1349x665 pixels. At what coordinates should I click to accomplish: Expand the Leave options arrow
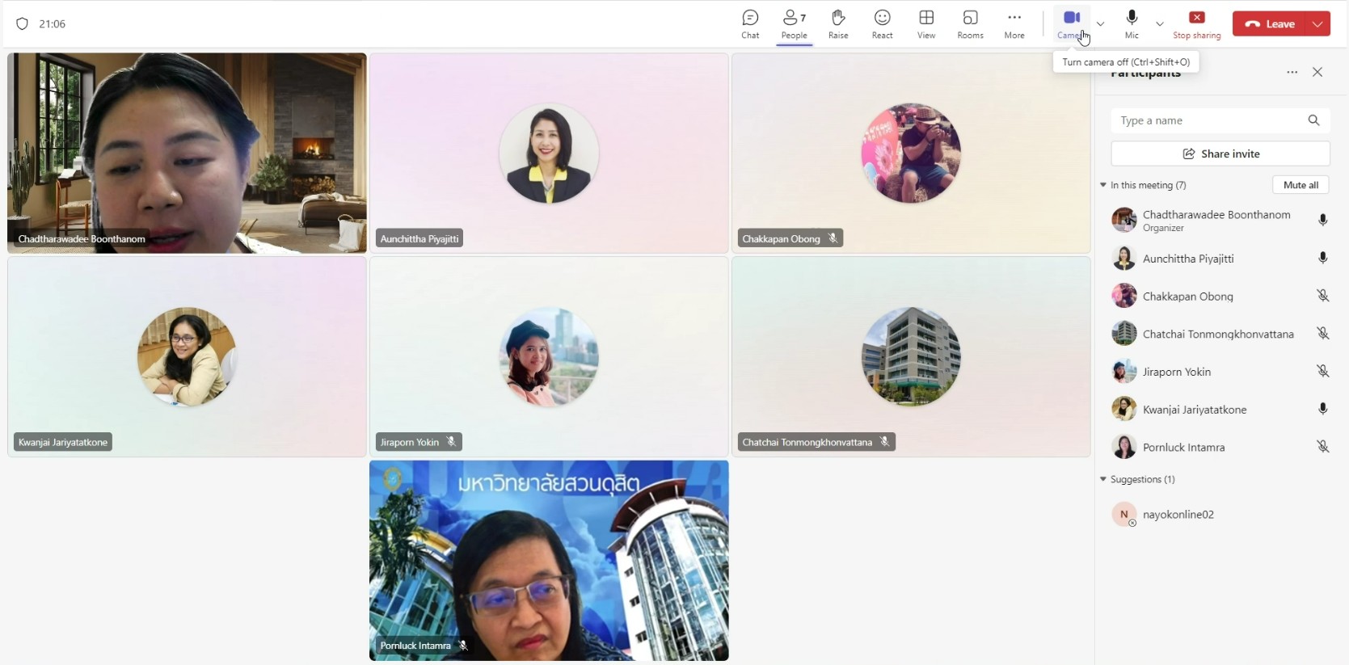1318,24
